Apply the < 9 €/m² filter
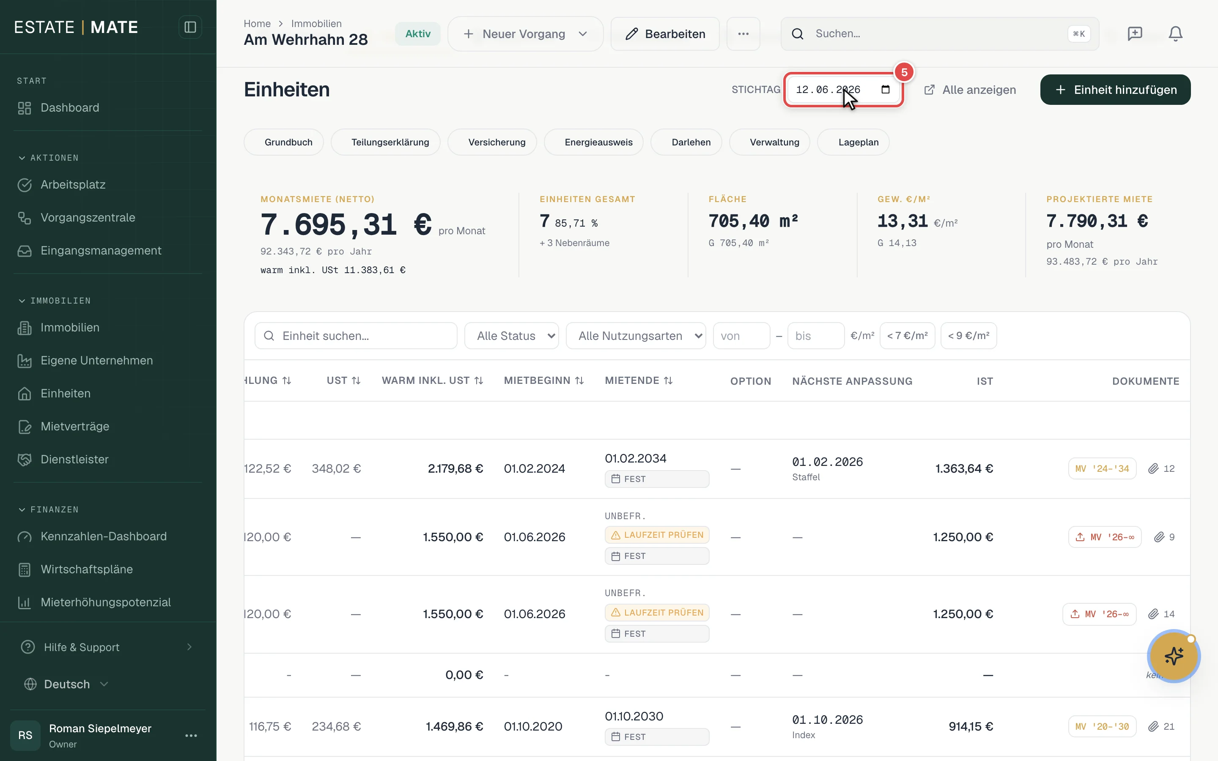Image resolution: width=1218 pixels, height=761 pixels. tap(968, 336)
